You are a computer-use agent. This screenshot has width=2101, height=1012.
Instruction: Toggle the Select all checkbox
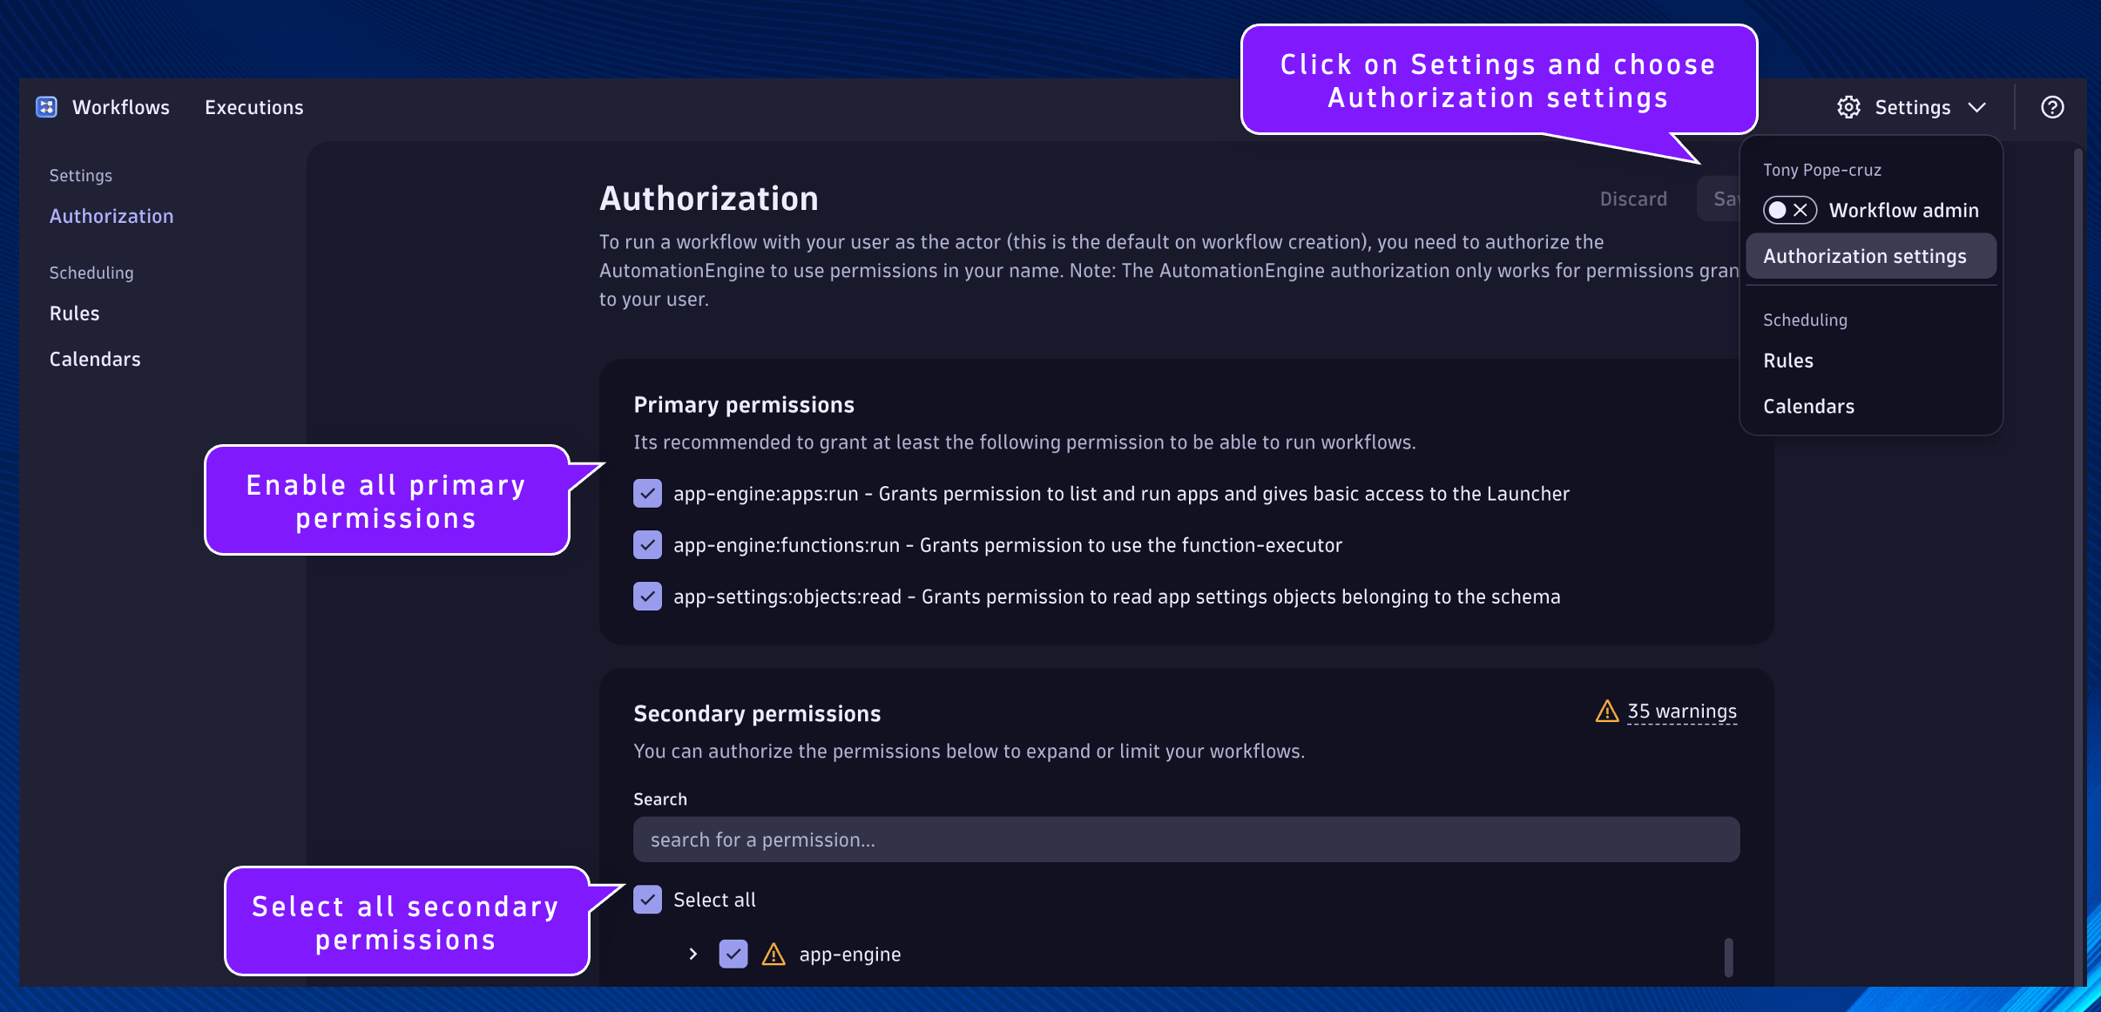[647, 900]
